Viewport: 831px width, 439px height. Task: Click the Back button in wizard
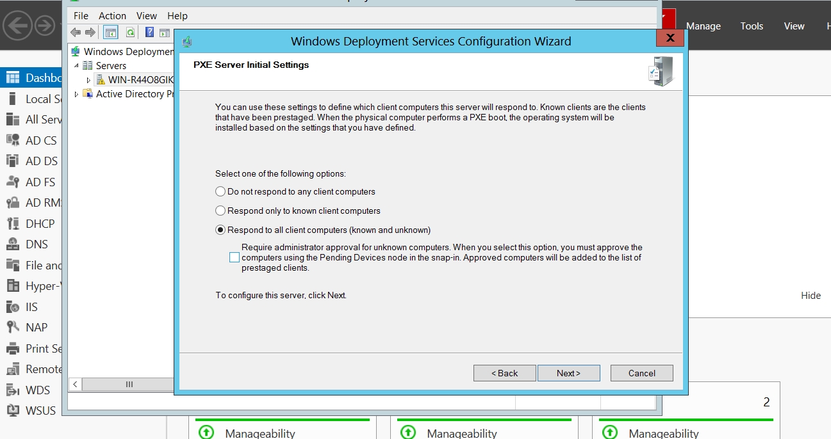504,373
